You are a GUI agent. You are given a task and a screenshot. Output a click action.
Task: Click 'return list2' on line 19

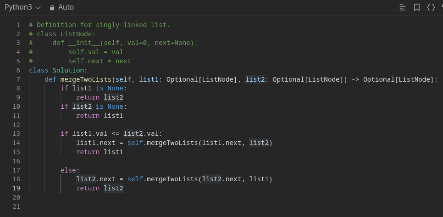pos(100,188)
